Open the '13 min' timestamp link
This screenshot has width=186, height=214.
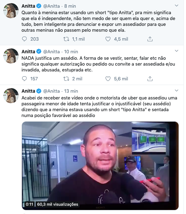(71, 91)
